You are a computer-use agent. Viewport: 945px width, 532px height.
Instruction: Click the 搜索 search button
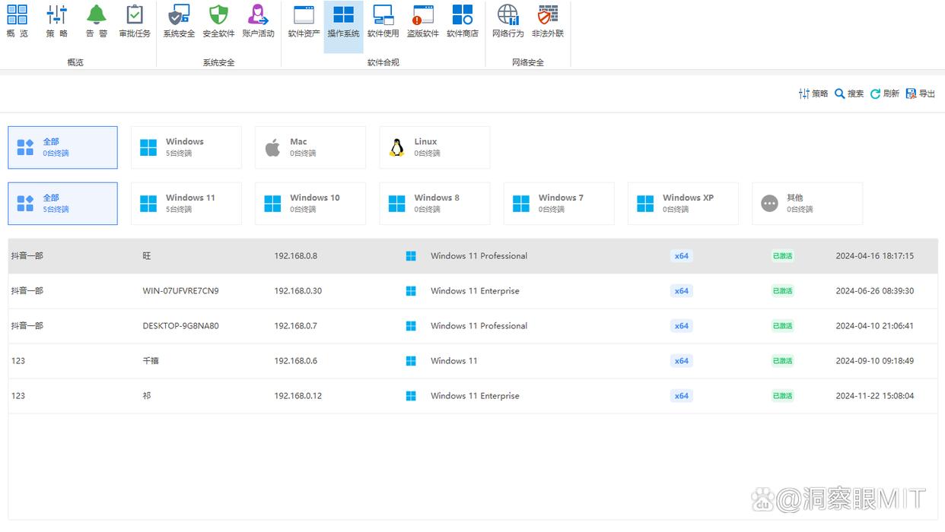coord(849,93)
